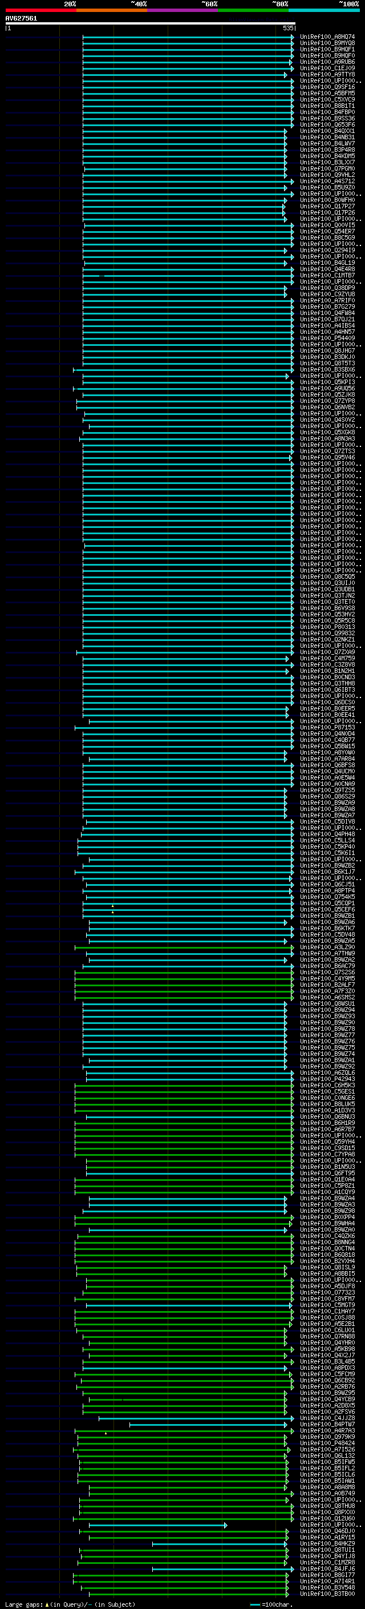This screenshot has height=1609, width=365.
Task: Select label UniRef100_Q54ER7
Action: (x=327, y=232)
